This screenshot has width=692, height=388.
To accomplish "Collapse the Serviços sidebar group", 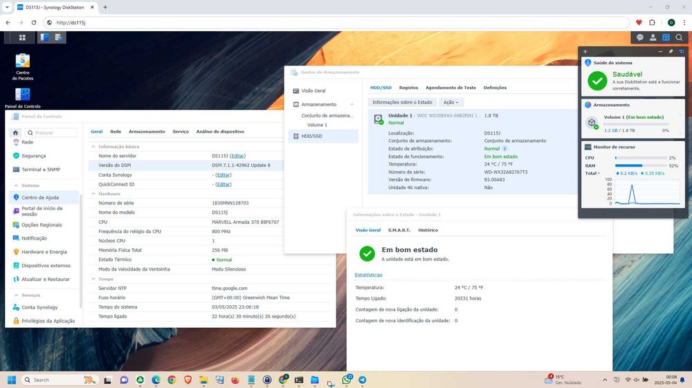I will pos(17,295).
